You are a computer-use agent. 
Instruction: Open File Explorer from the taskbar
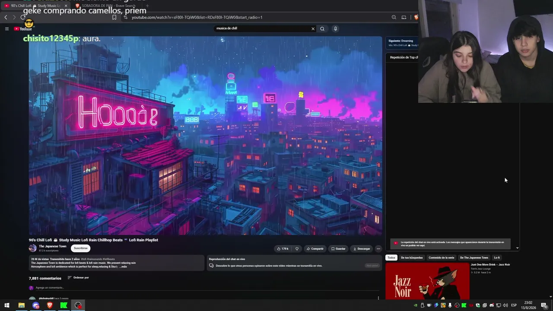click(21, 305)
